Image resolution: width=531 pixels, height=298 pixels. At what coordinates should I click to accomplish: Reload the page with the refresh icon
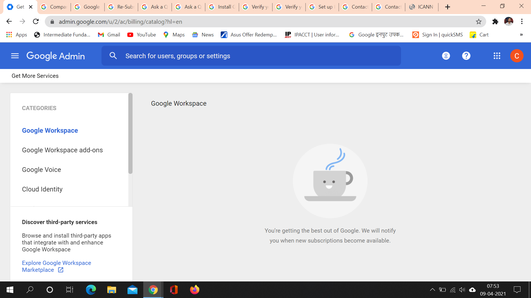[36, 22]
